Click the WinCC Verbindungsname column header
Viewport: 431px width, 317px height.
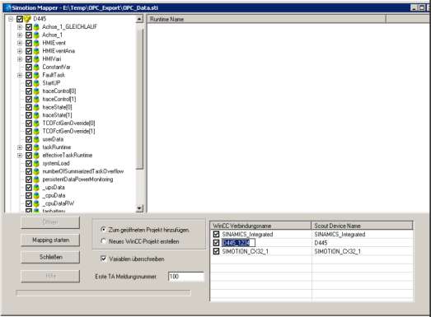(261, 226)
